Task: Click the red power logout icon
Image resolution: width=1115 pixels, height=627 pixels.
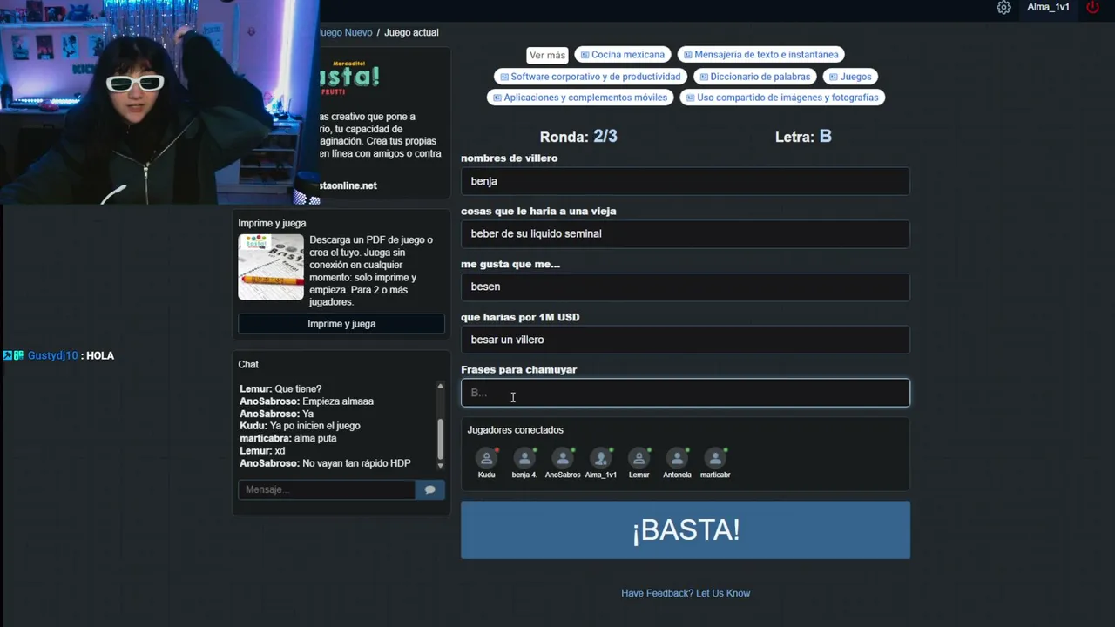Action: pos(1092,7)
